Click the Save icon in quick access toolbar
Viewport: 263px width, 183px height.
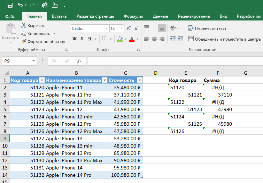[10, 5]
